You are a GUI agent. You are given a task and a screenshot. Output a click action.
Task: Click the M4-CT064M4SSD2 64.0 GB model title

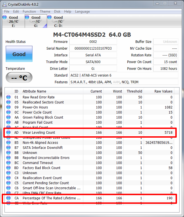92,34
